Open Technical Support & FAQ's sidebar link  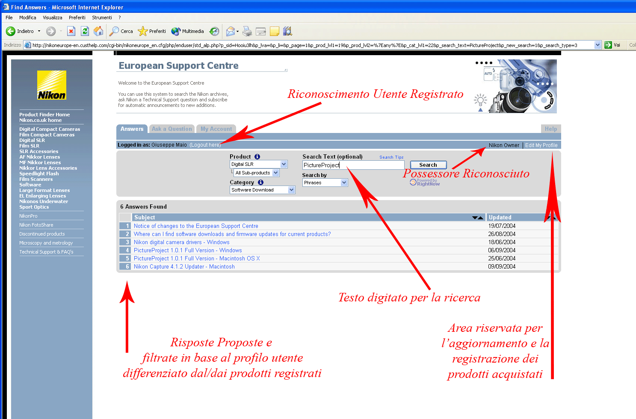[x=46, y=252]
